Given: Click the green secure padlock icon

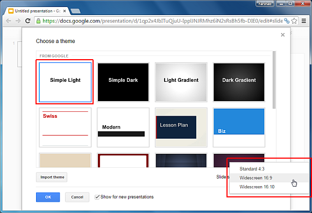Looking at the screenshot, I should (38, 20).
